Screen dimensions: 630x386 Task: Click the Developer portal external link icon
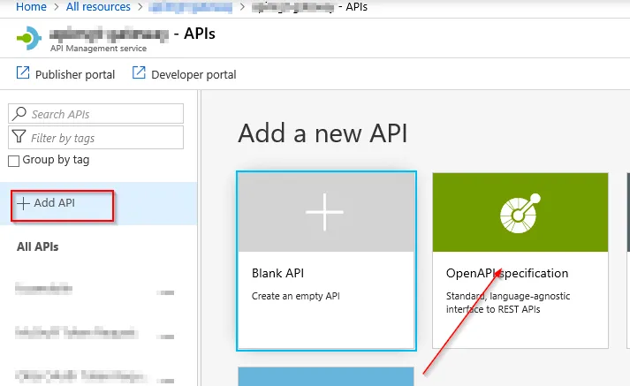point(139,73)
